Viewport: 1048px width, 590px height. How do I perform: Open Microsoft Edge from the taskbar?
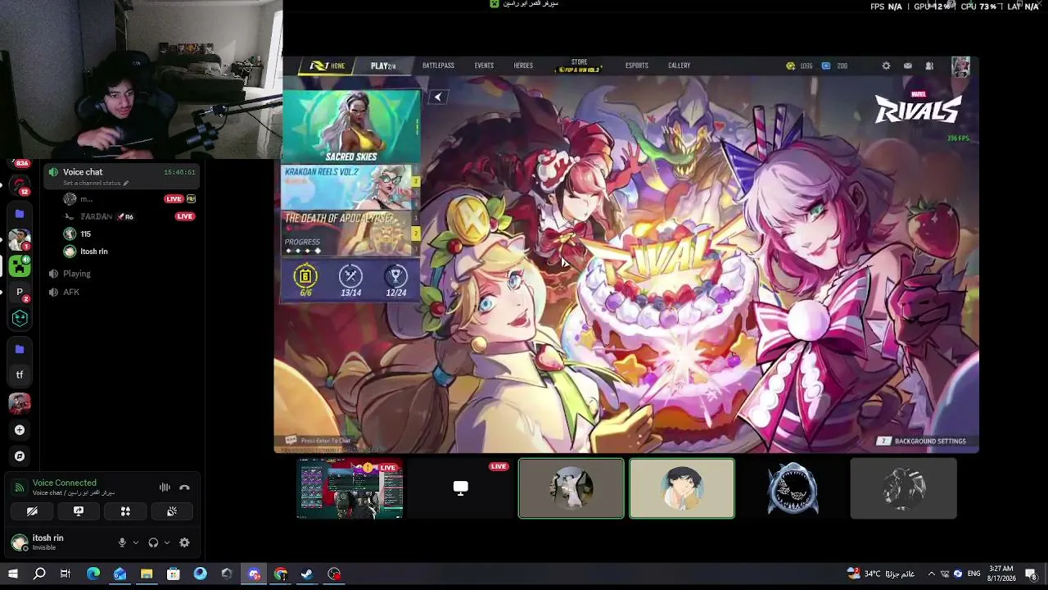pos(93,574)
